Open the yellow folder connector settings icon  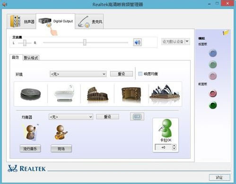click(226, 33)
